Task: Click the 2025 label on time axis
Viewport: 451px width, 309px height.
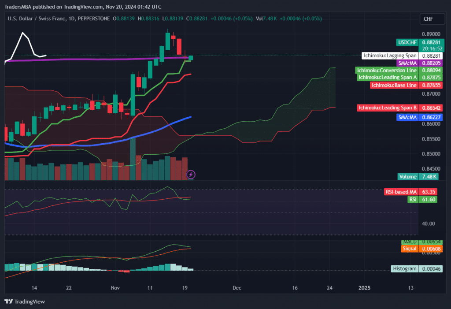Action: 364,288
